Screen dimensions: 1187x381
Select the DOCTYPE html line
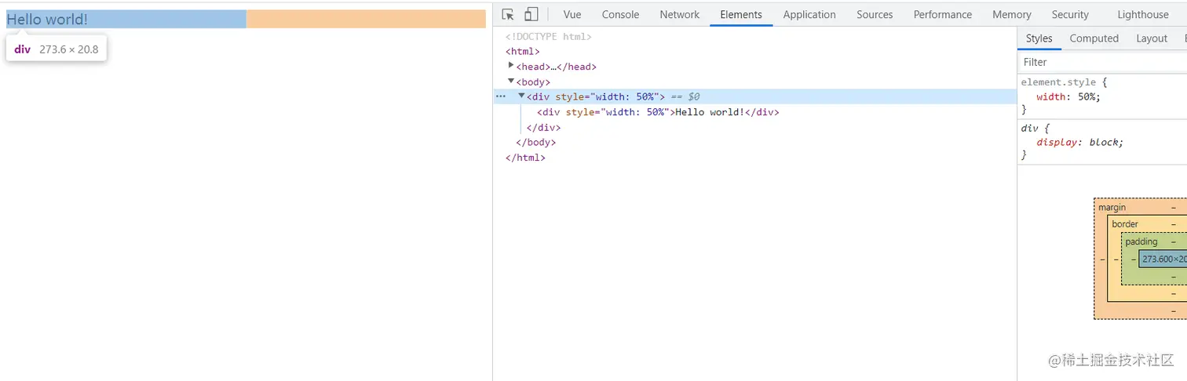[549, 36]
